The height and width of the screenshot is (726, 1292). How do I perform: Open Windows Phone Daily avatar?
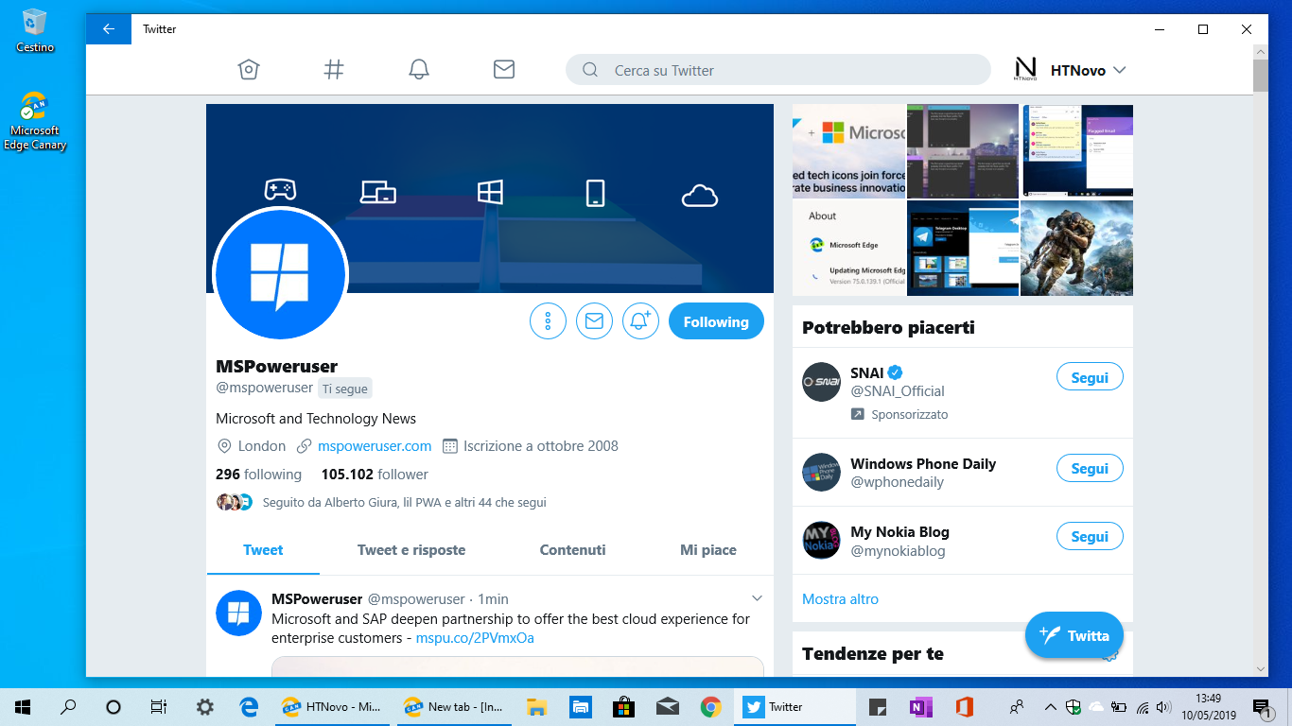tap(821, 472)
